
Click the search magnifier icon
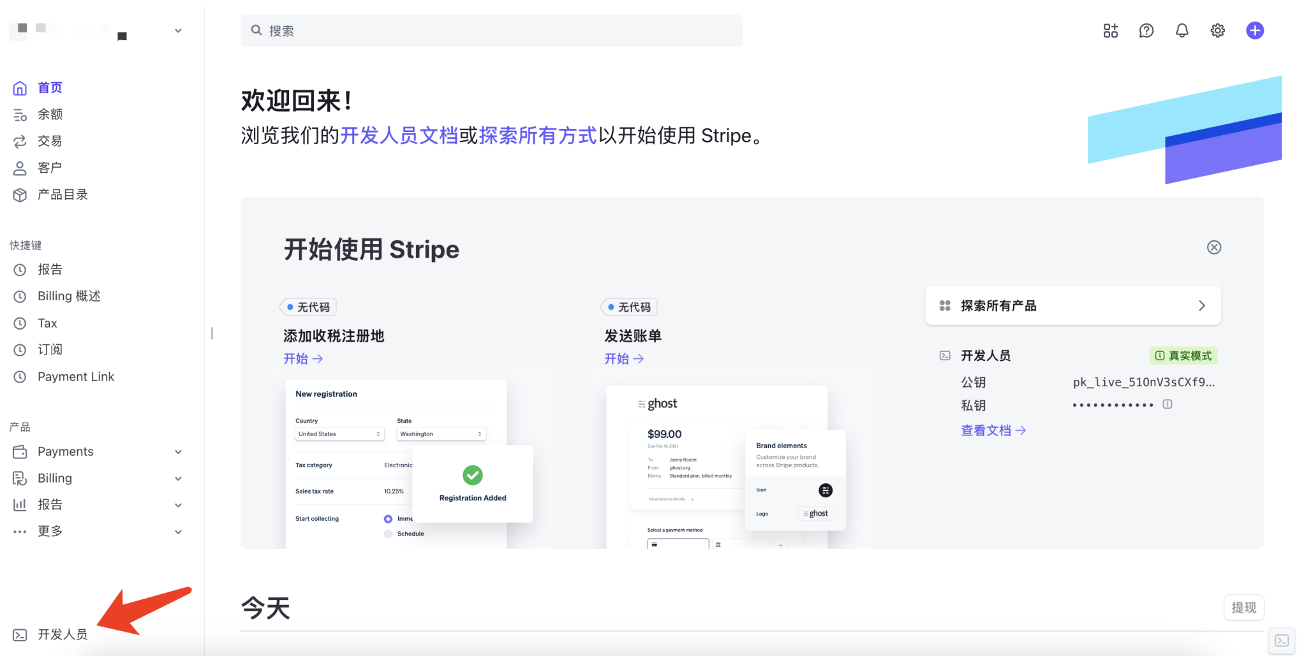click(x=256, y=30)
